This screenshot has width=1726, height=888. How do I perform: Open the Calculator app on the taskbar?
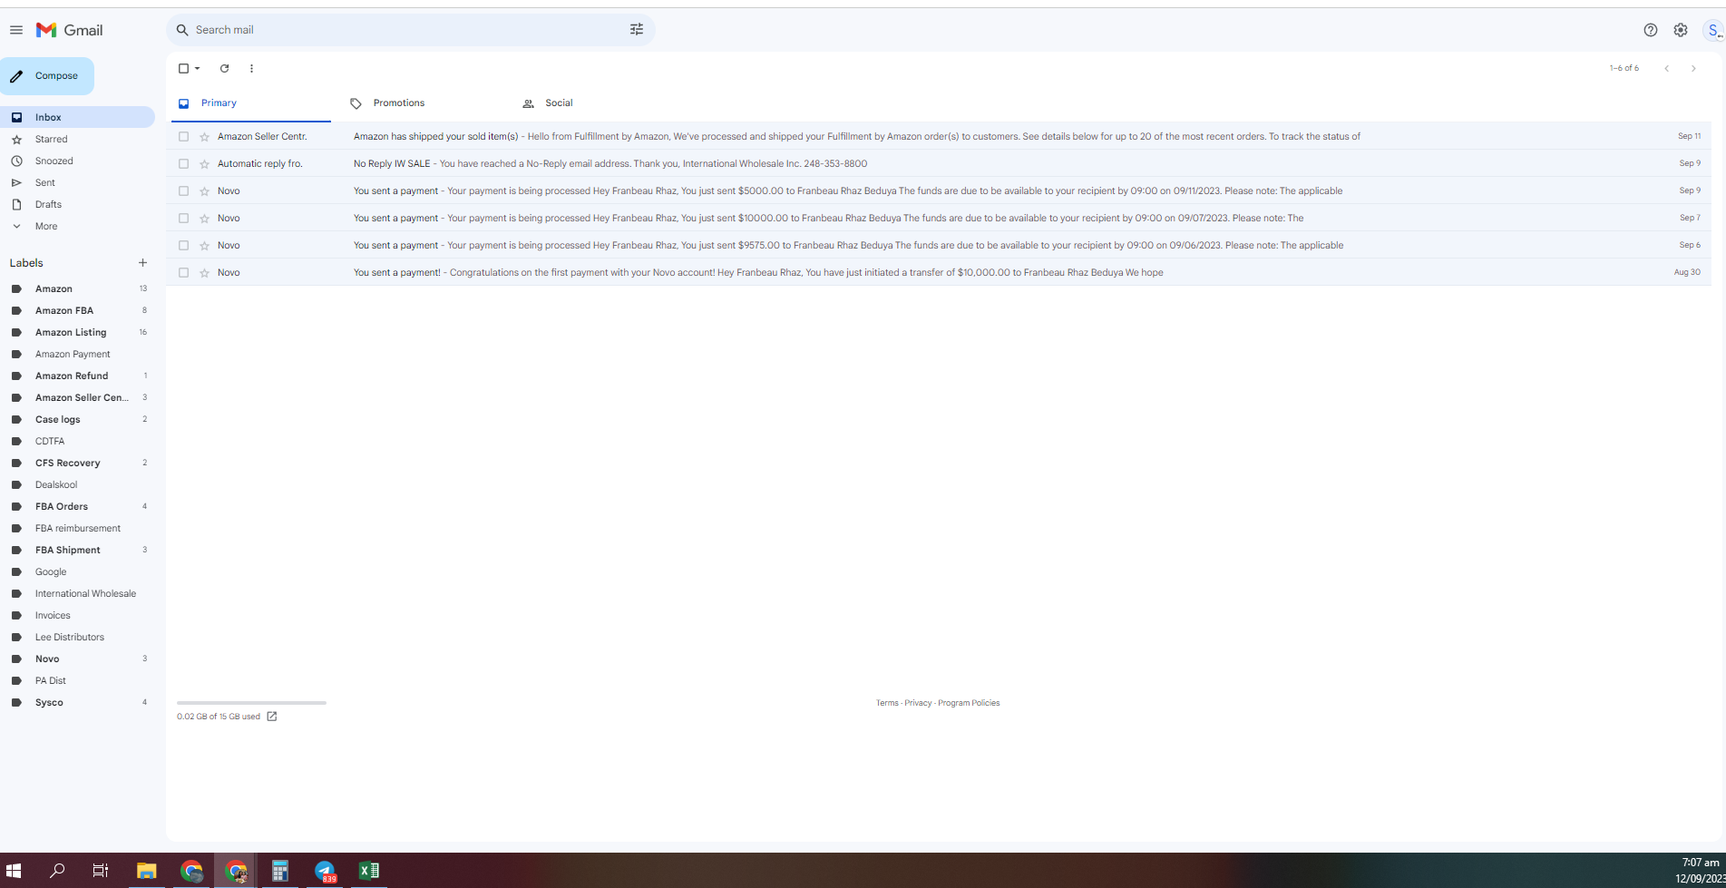click(279, 871)
